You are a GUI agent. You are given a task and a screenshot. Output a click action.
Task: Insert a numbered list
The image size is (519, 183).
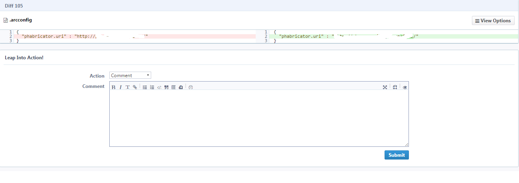pyautogui.click(x=152, y=87)
